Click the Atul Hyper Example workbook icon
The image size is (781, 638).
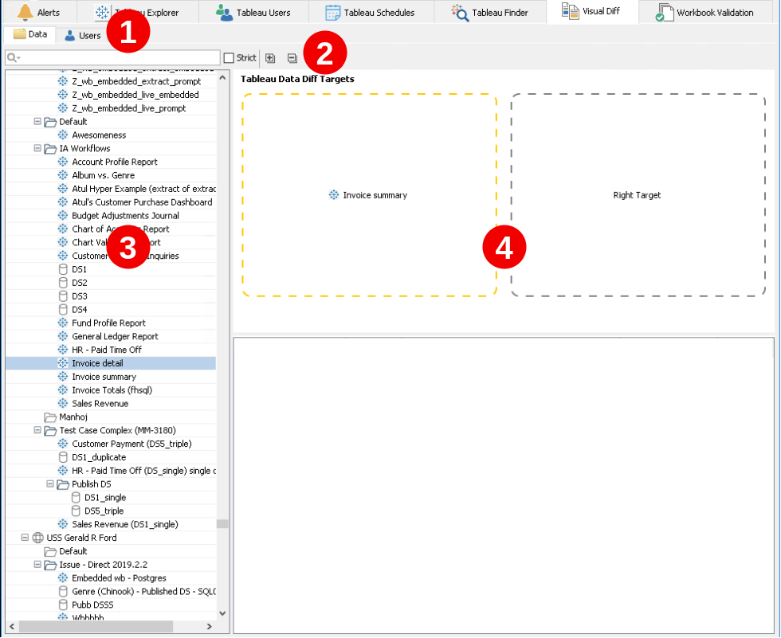click(63, 189)
